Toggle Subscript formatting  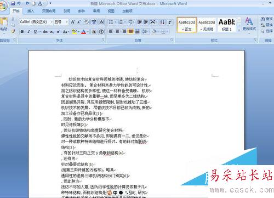(52, 32)
